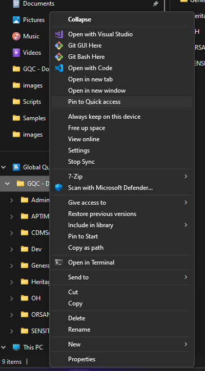Screen dimensions: 205x371
Task: Choose Delete in context menu
Action: tap(122, 318)
